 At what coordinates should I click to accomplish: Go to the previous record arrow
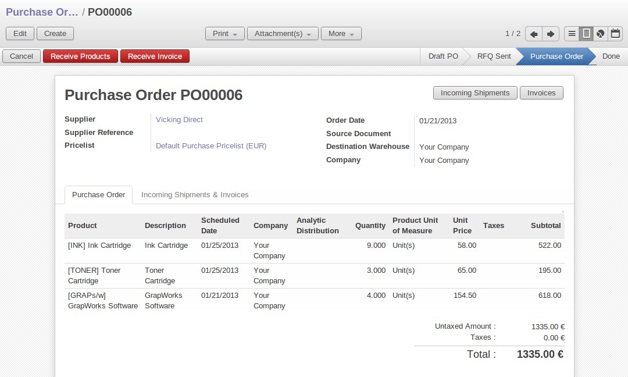(x=533, y=34)
